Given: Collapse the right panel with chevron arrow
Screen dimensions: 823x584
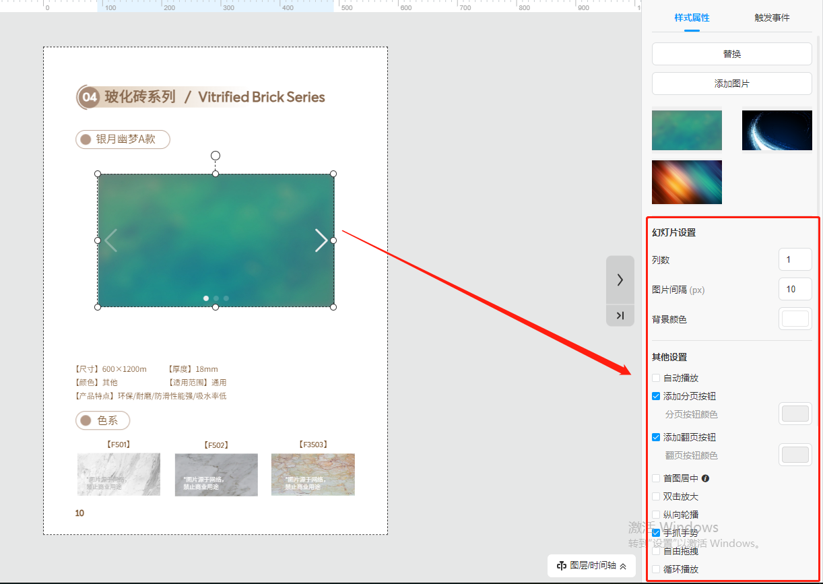Looking at the screenshot, I should pyautogui.click(x=620, y=280).
